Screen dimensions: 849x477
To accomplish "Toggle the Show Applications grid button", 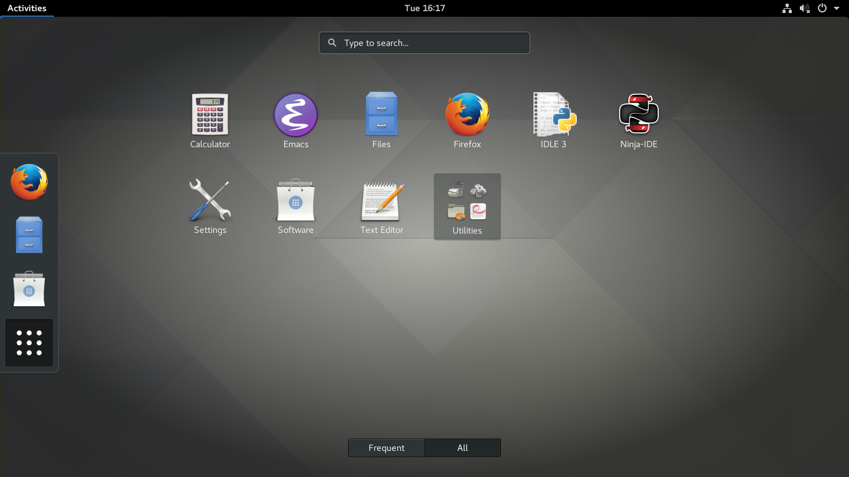I will coord(29,343).
